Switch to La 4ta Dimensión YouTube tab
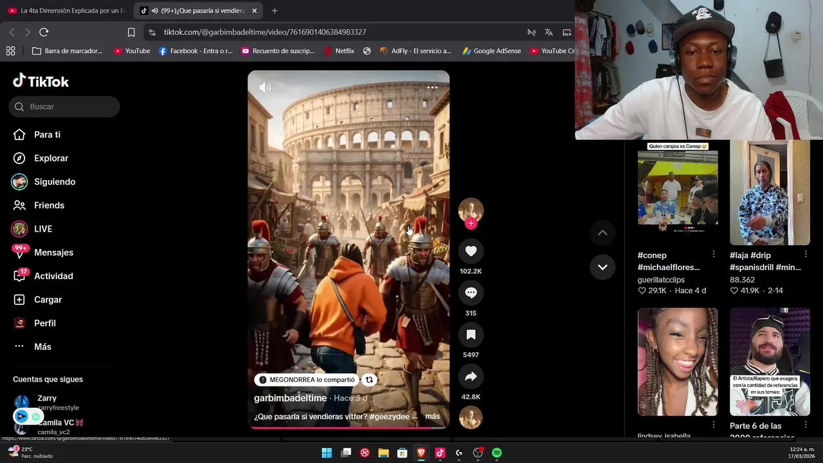Screen dimensions: 823x463 [x=67, y=11]
